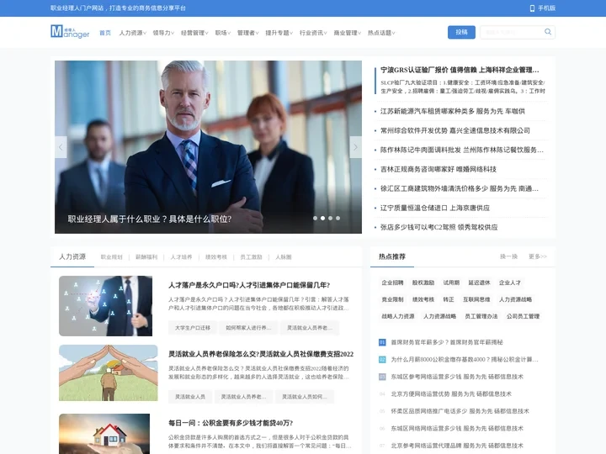Switch to the 职业规划 tab

(x=111, y=257)
